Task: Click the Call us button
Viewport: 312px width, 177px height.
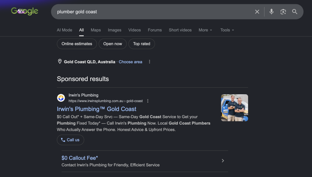Action: click(70, 140)
